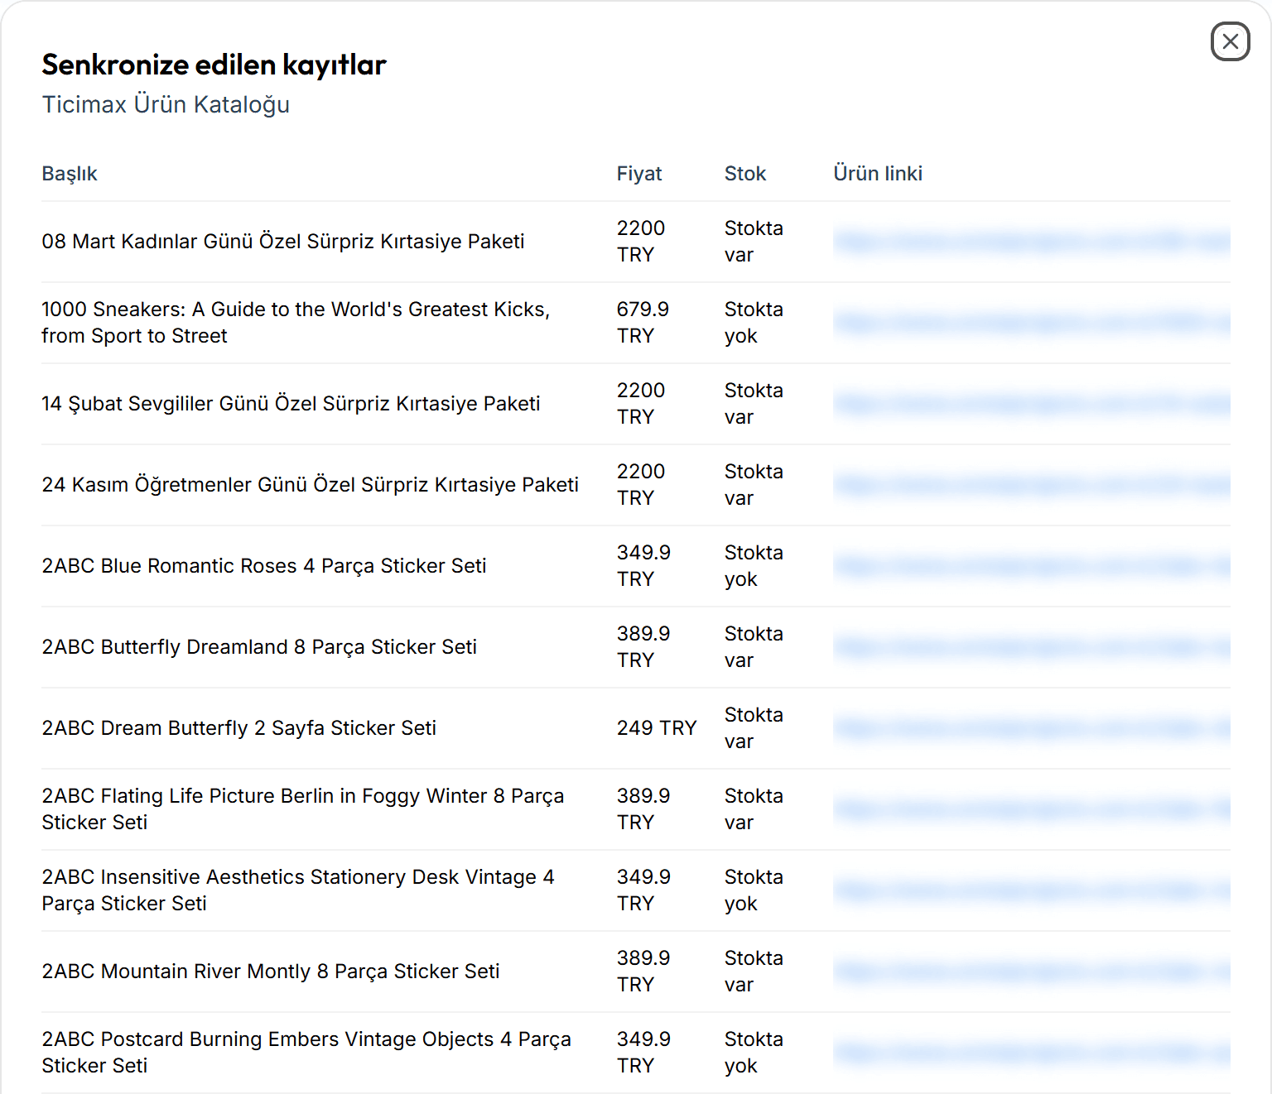This screenshot has height=1094, width=1272.
Task: Click the Stok column header
Action: 745,174
